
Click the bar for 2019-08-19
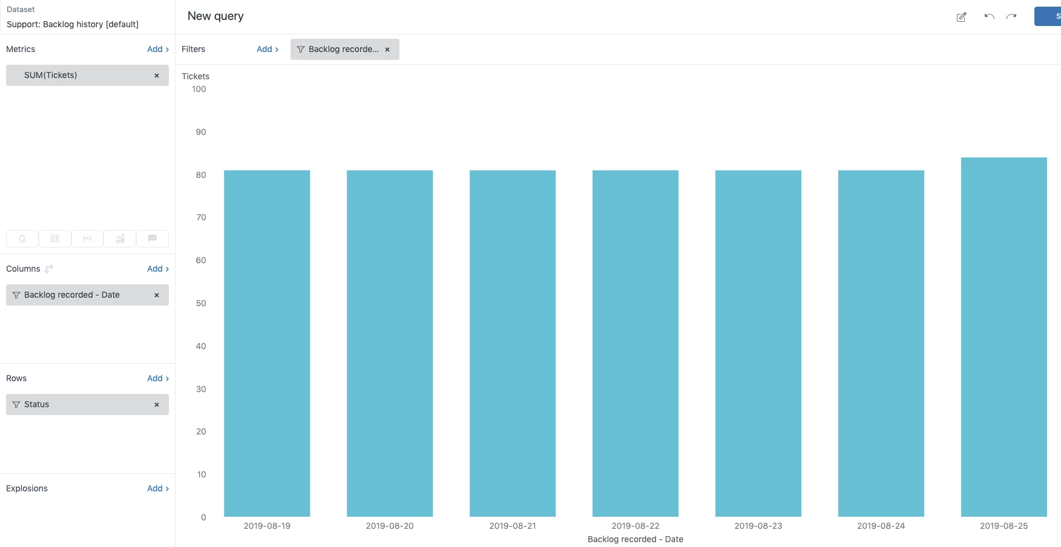point(267,344)
